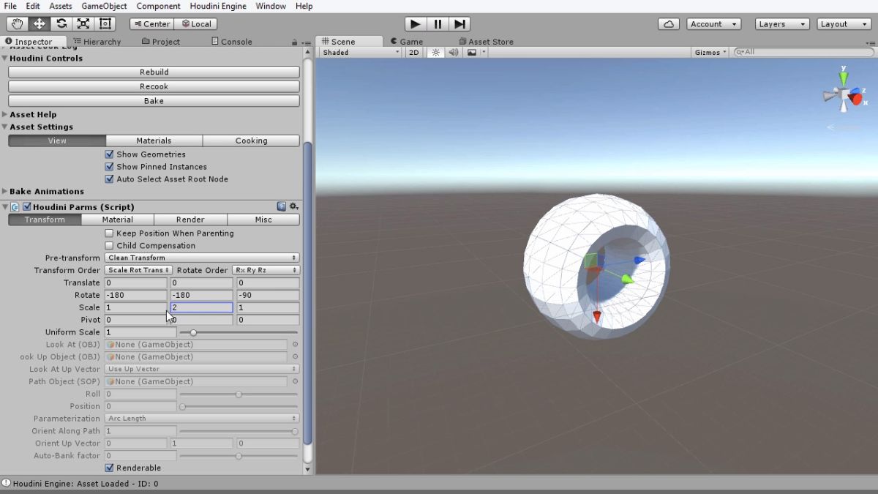Grab the red X-axis arrow of move gizmo

pos(596,317)
